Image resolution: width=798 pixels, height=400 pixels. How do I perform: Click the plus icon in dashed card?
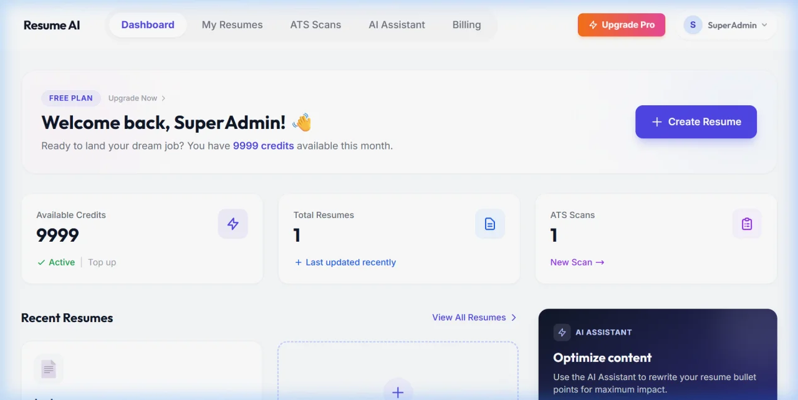point(398,392)
